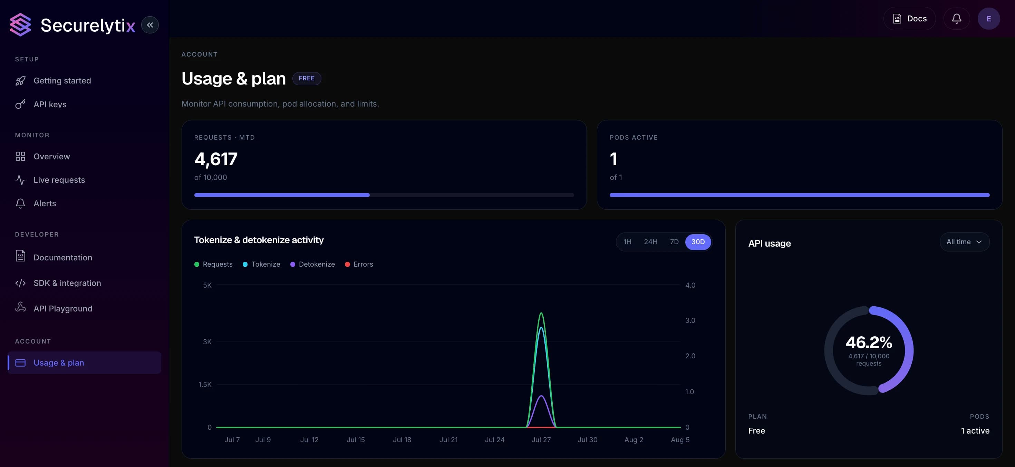This screenshot has height=467, width=1015.
Task: Open user avatar E menu
Action: pyautogui.click(x=988, y=19)
